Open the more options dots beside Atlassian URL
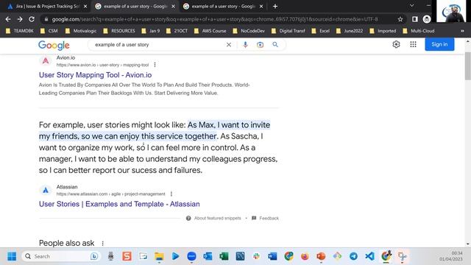Image resolution: width=471 pixels, height=265 pixels. click(171, 194)
